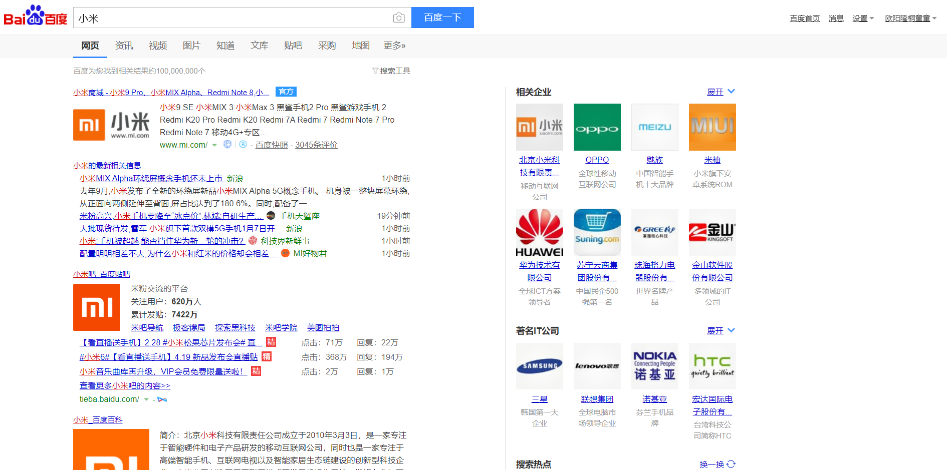Click the 手机天蟹座 author avatar icon

pos(271,216)
